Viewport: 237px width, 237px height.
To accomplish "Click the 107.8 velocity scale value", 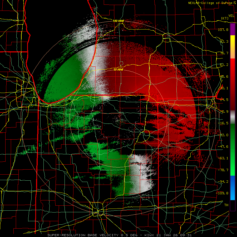I will tap(223, 29).
